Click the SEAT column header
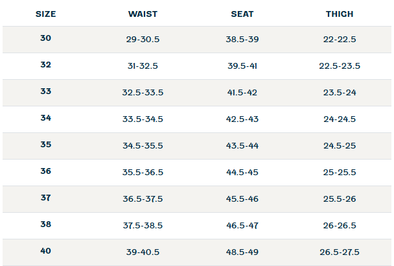This screenshot has width=394, height=266. point(242,14)
